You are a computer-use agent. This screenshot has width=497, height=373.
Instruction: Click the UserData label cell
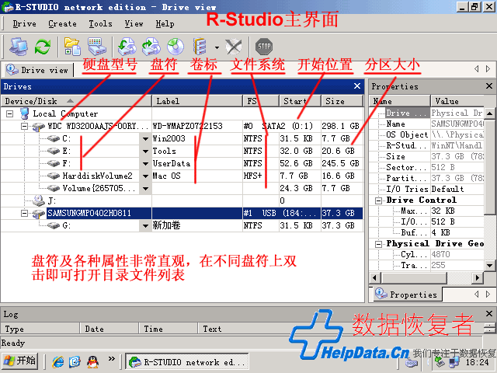coord(197,163)
